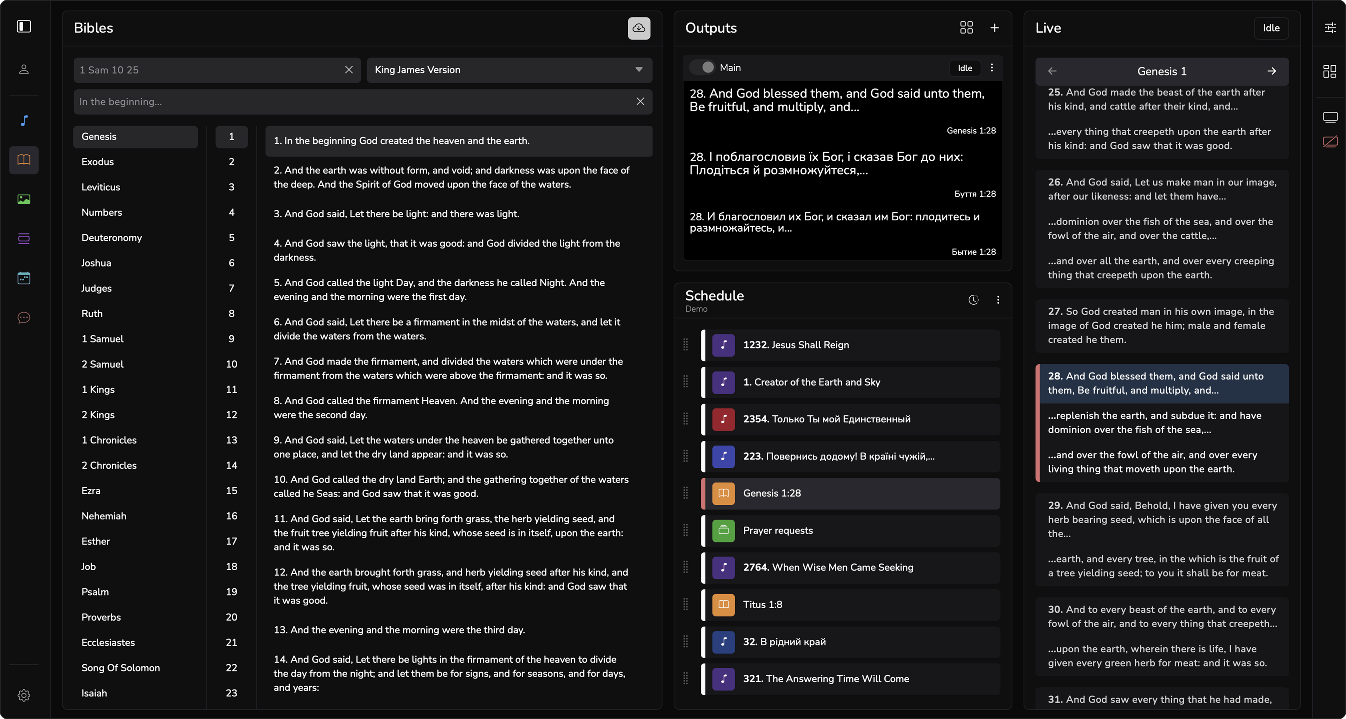Viewport: 1346px width, 719px height.
Task: Clear the In the beginning search field
Action: [x=640, y=102]
